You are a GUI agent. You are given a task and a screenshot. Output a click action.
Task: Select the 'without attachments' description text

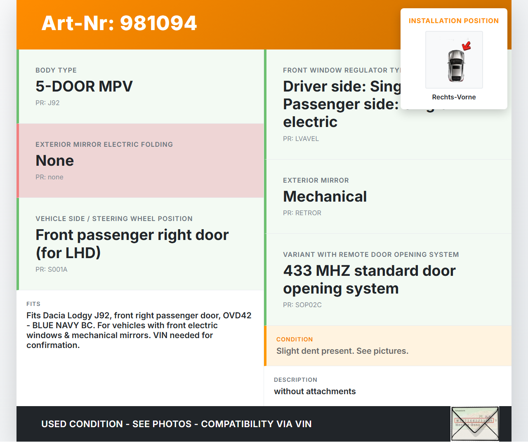(x=315, y=391)
